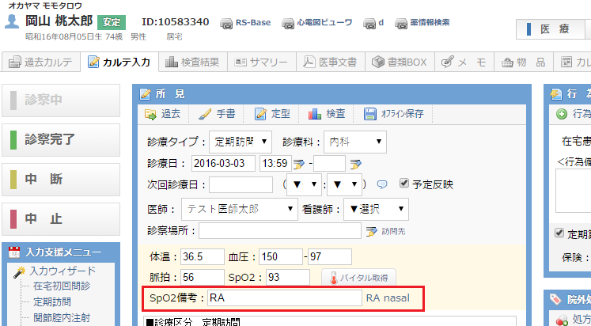
Task: Click the 脈拍 field
Action: 203,278
